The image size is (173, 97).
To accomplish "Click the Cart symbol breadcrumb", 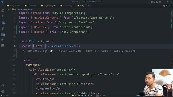I will (23, 9).
